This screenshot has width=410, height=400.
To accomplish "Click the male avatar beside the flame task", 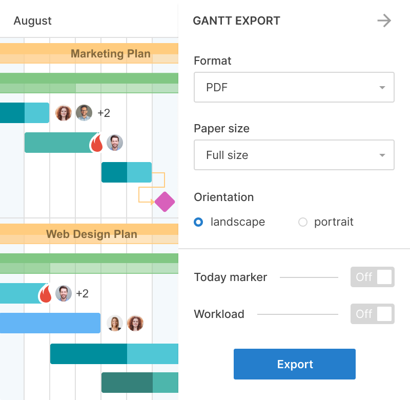I will (116, 143).
